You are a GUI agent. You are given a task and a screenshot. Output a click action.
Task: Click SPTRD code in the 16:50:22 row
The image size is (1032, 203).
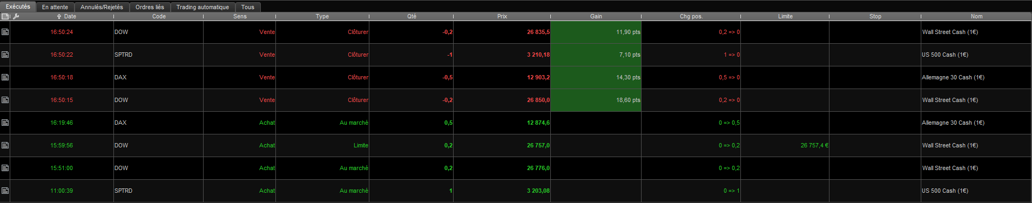click(123, 55)
